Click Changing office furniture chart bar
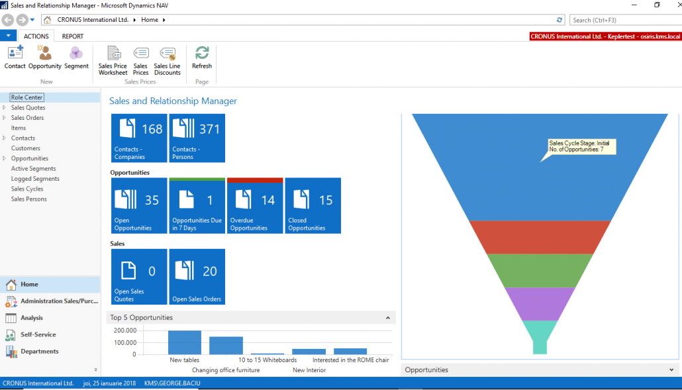The width and height of the screenshot is (682, 390). point(226,346)
